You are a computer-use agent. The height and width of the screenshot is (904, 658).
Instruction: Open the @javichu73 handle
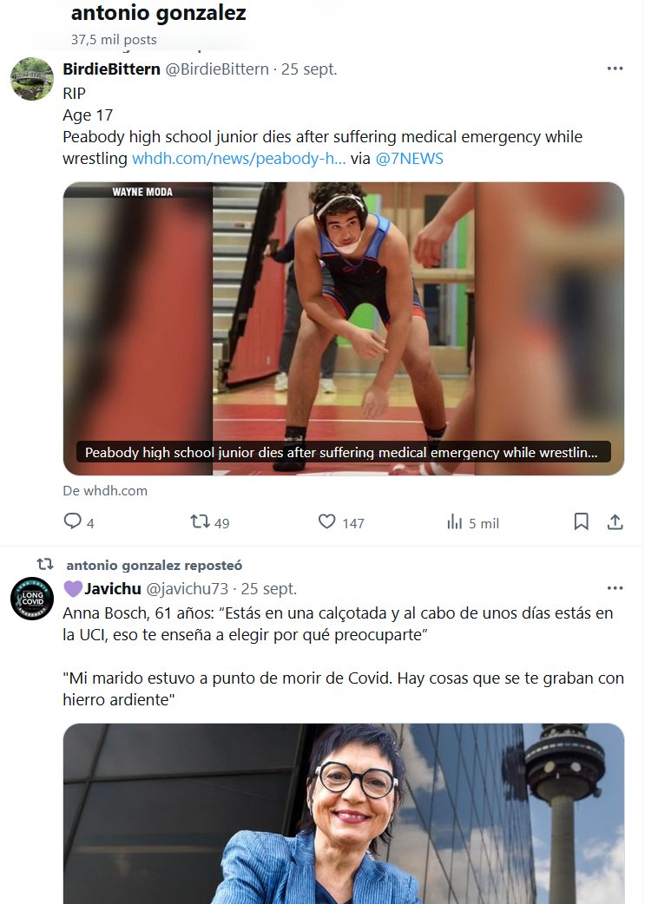coord(188,588)
